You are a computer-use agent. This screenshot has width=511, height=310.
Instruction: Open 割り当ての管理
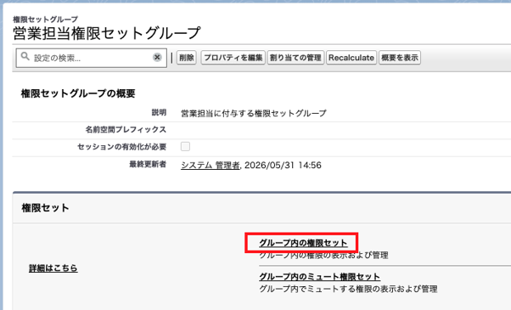295,58
